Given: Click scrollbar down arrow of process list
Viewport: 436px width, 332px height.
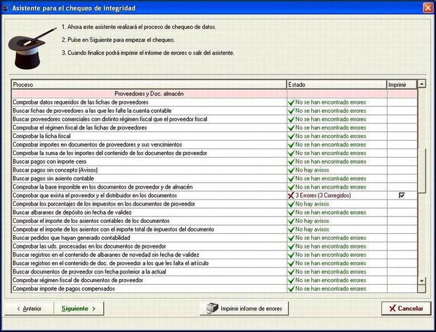Looking at the screenshot, I should (422, 281).
